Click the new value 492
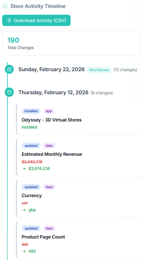143x260 pixels. [32, 251]
